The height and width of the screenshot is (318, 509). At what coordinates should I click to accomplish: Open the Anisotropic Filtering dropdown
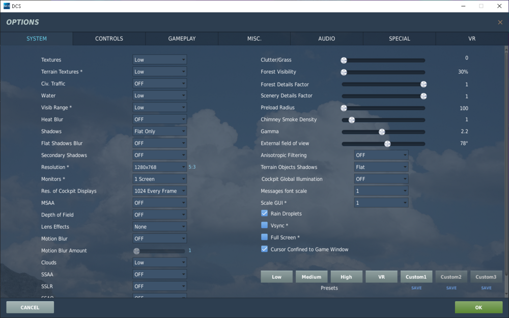[x=381, y=155]
